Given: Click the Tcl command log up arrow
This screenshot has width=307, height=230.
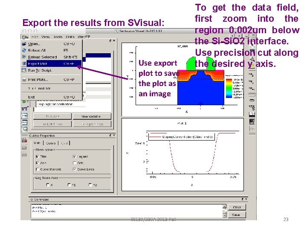Looking at the screenshot, I should click(x=224, y=206).
